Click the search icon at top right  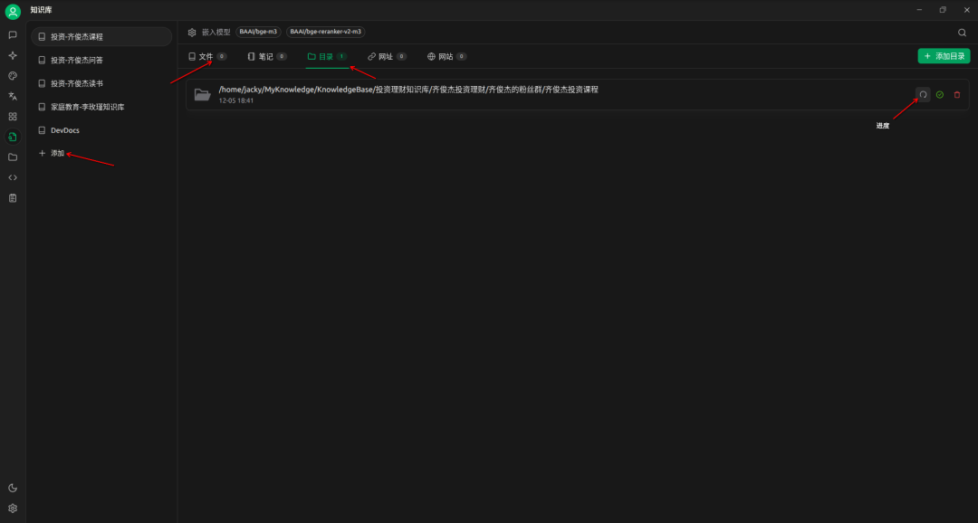point(962,32)
